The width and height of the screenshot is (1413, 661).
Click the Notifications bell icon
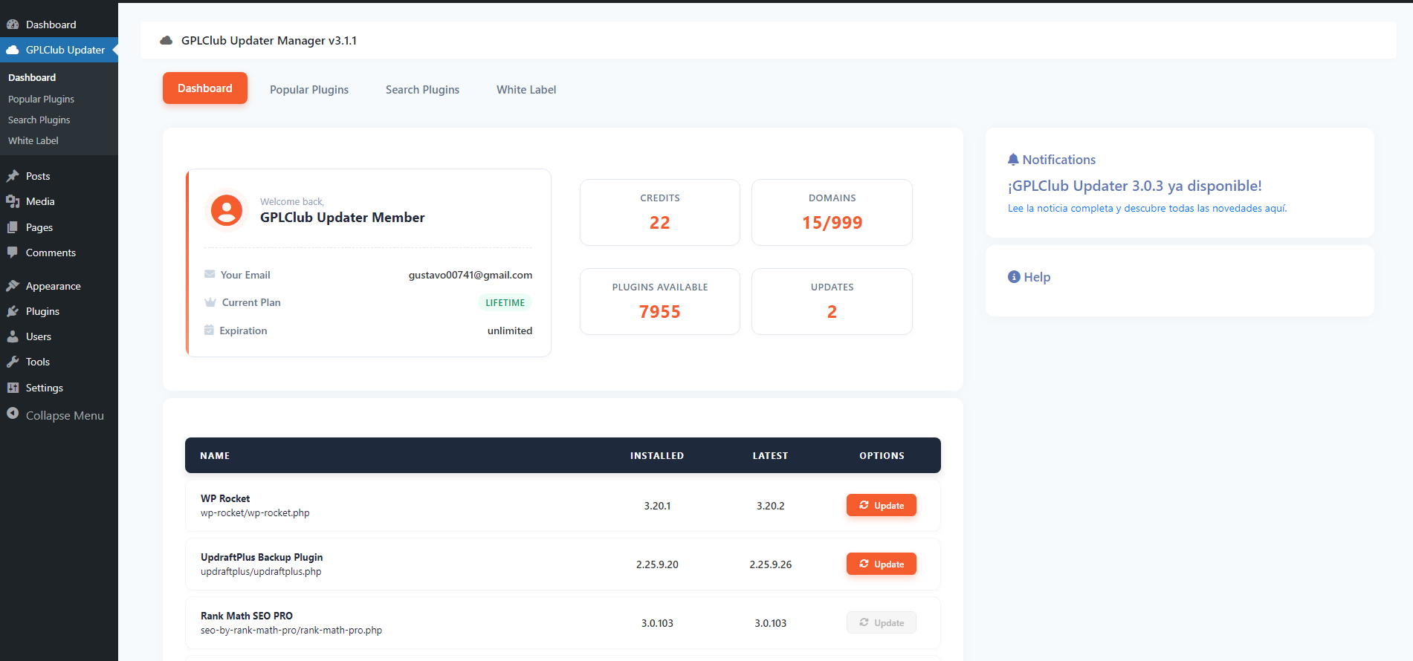click(x=1013, y=159)
